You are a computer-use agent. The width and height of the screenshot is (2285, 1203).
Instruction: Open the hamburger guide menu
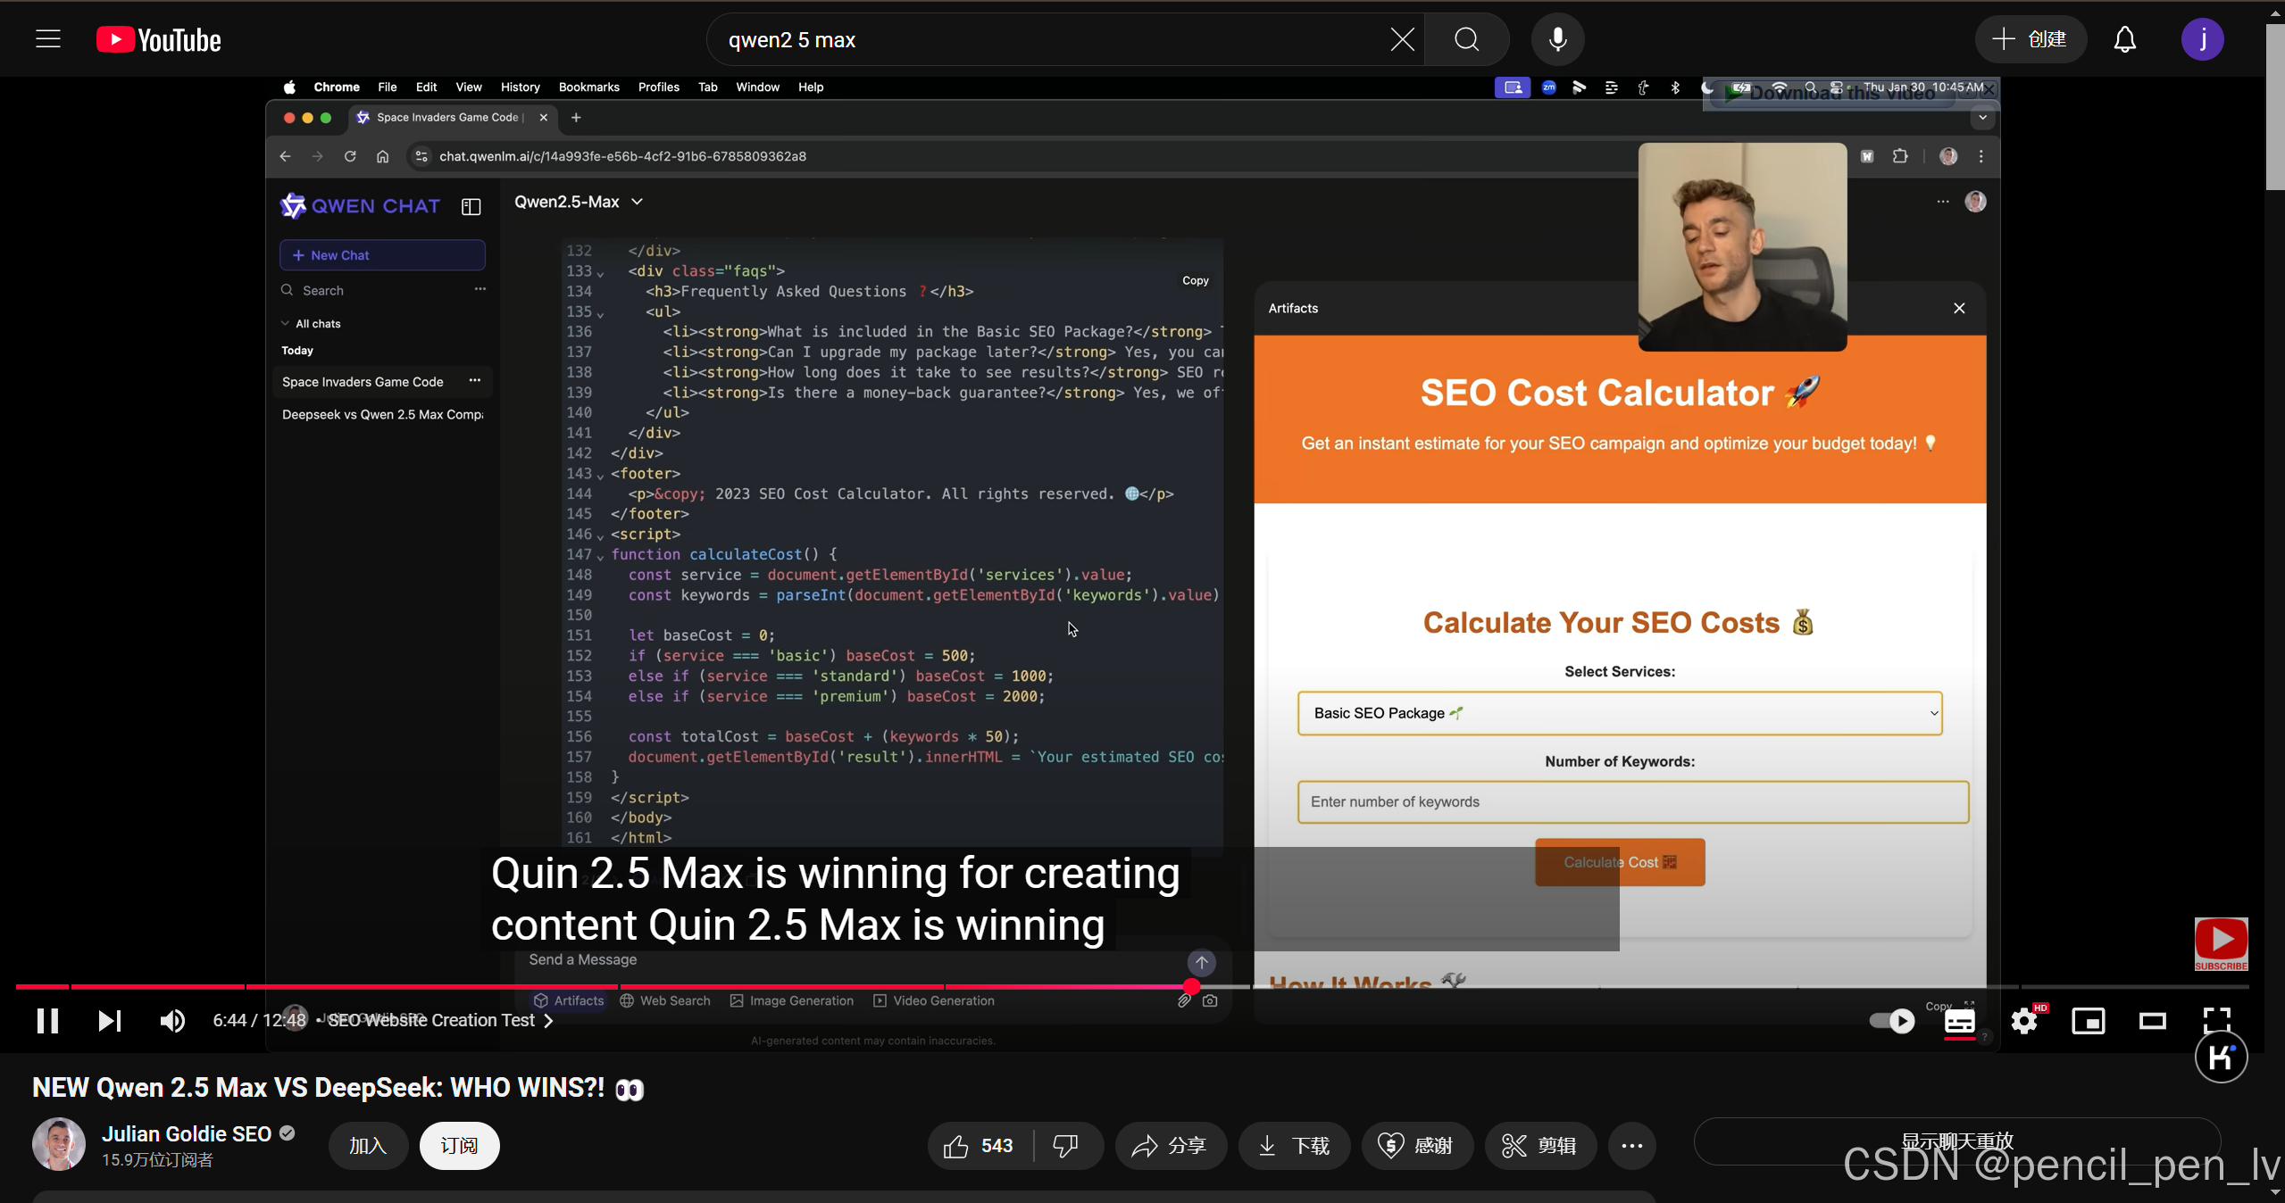(48, 40)
